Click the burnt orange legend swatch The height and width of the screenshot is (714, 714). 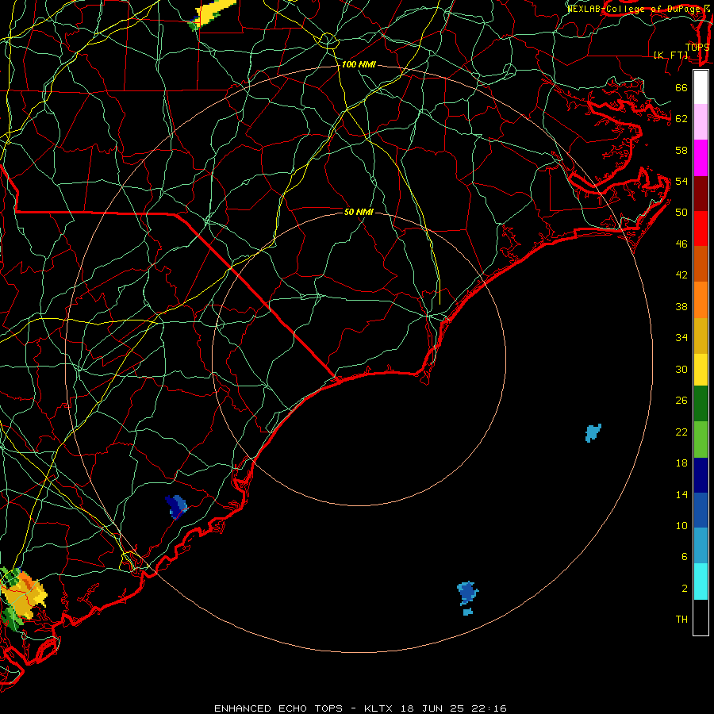point(701,264)
